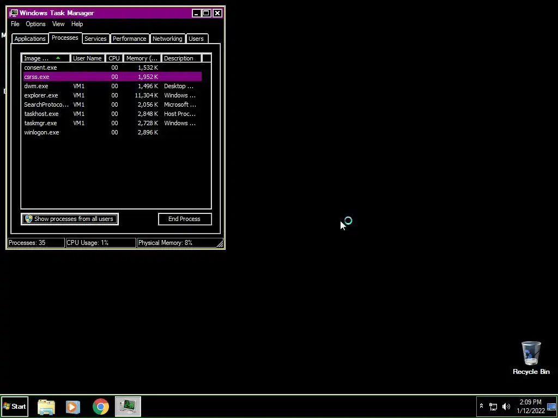Click the window resize grip corner
The width and height of the screenshot is (558, 418).
pos(220,243)
